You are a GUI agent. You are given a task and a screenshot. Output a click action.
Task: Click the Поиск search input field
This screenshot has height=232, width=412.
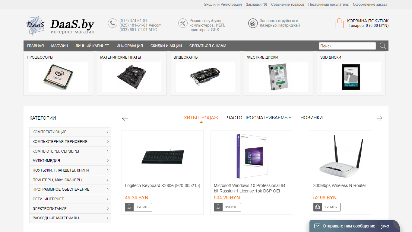pyautogui.click(x=347, y=46)
